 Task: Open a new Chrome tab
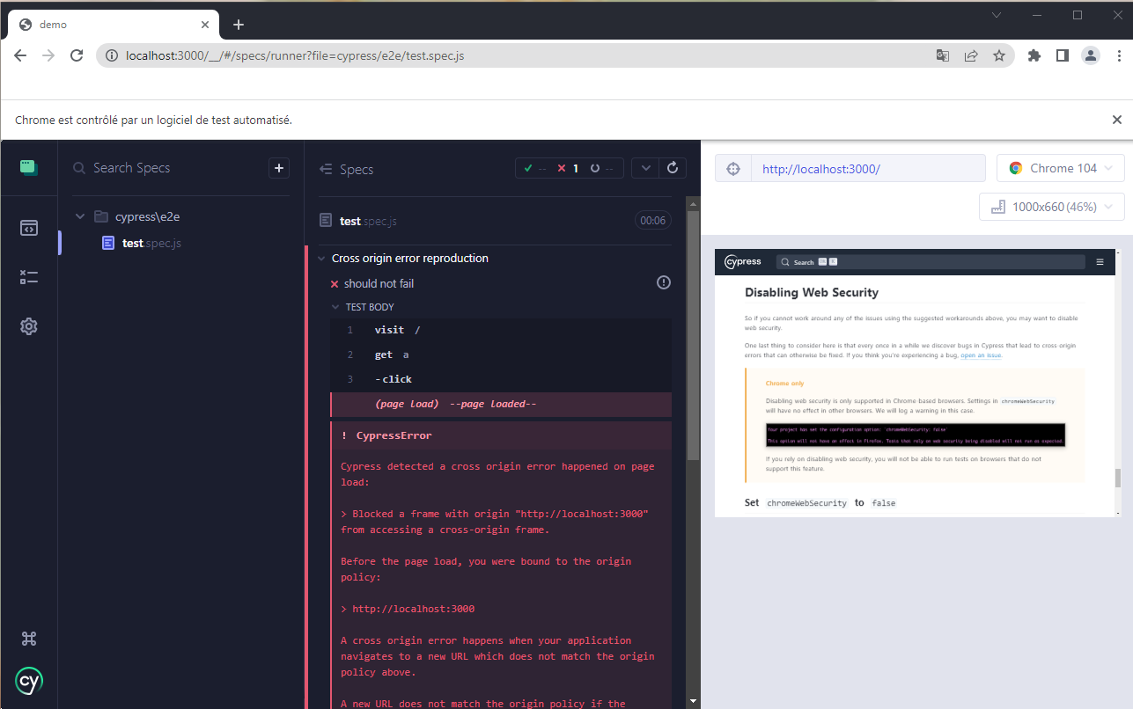tap(238, 25)
